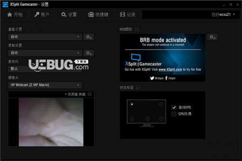This screenshot has width=242, height=161.
Task: Expand the 色度键 chroma key menu
Action: click(75, 94)
